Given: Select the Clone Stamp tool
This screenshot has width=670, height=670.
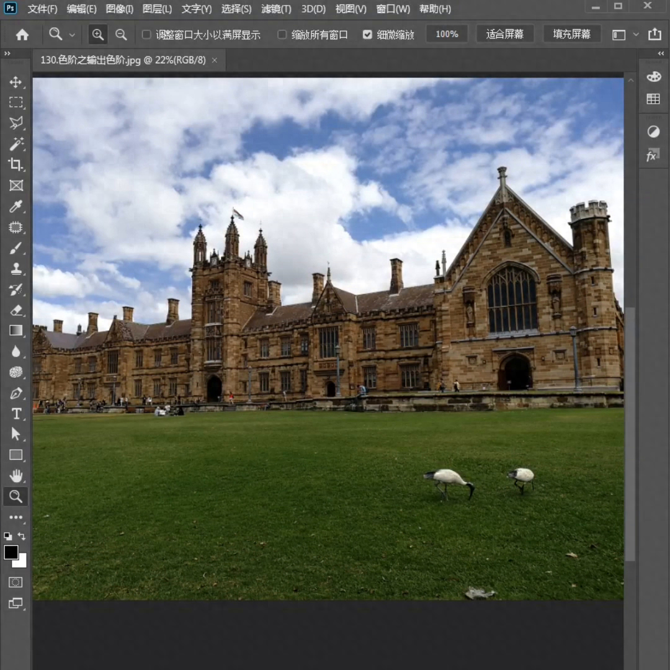Looking at the screenshot, I should 16,269.
